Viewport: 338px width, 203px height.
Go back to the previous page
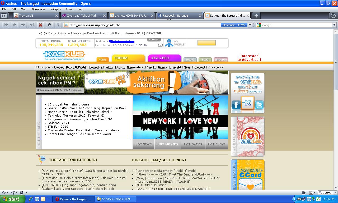coord(14,25)
